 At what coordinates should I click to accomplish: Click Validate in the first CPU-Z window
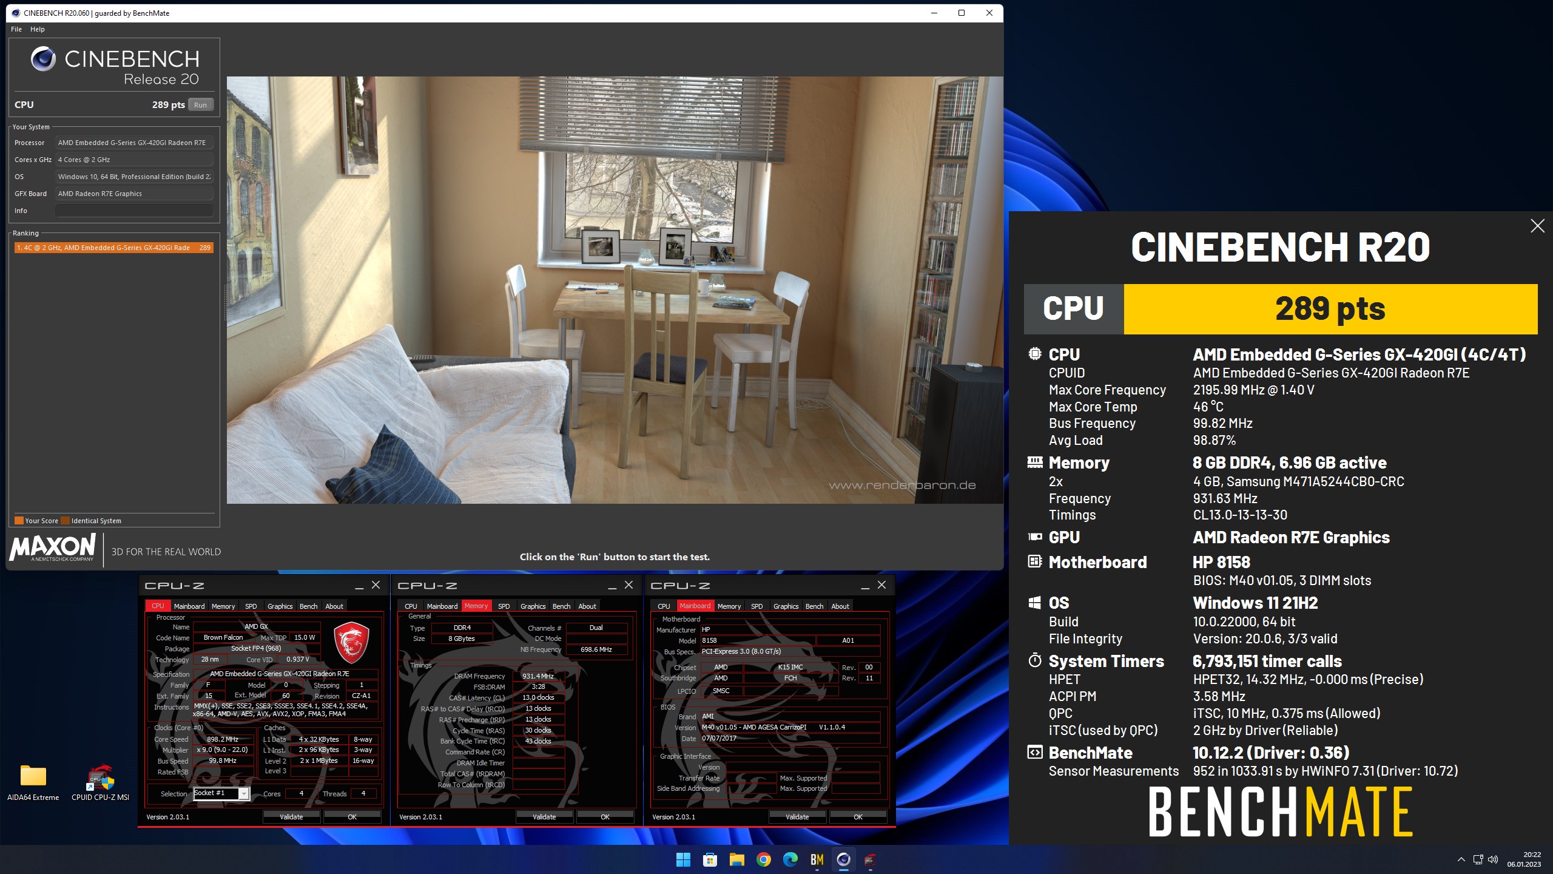291,817
